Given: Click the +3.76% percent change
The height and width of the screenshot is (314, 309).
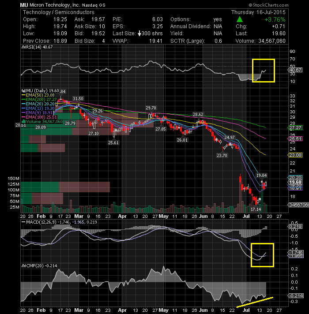Looking at the screenshot, I should [275, 19].
